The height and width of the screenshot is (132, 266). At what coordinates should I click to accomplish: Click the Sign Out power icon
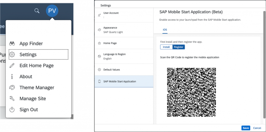click(x=12, y=110)
